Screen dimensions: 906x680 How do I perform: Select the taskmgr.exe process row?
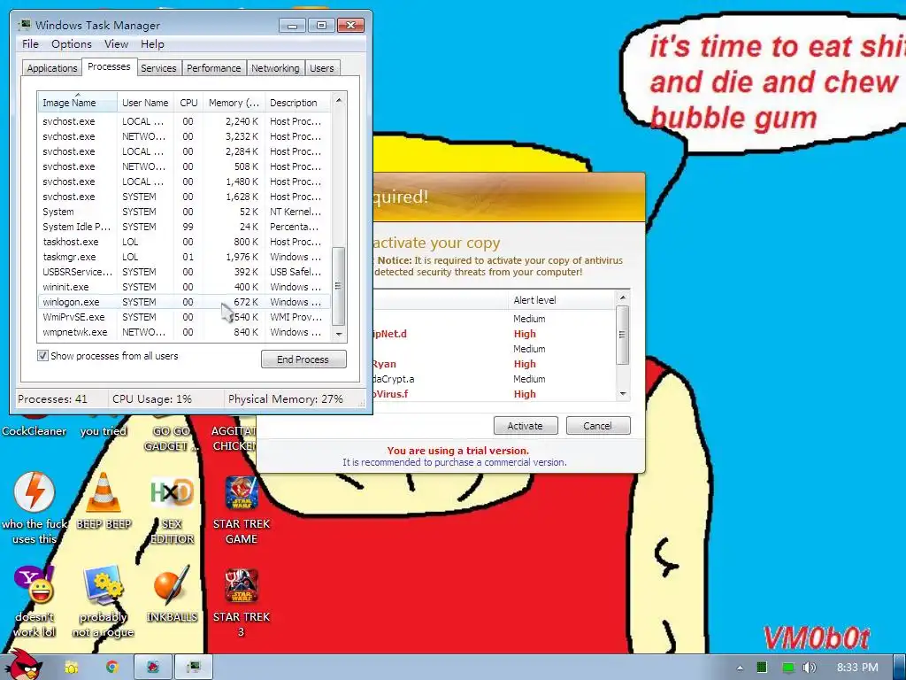click(x=184, y=257)
